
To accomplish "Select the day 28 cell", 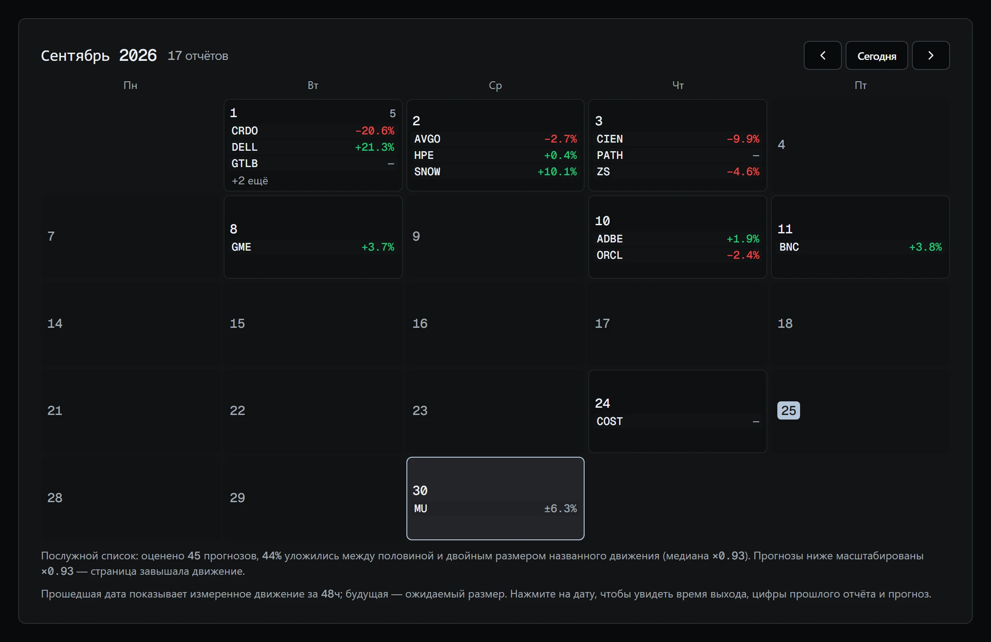I will tap(130, 499).
